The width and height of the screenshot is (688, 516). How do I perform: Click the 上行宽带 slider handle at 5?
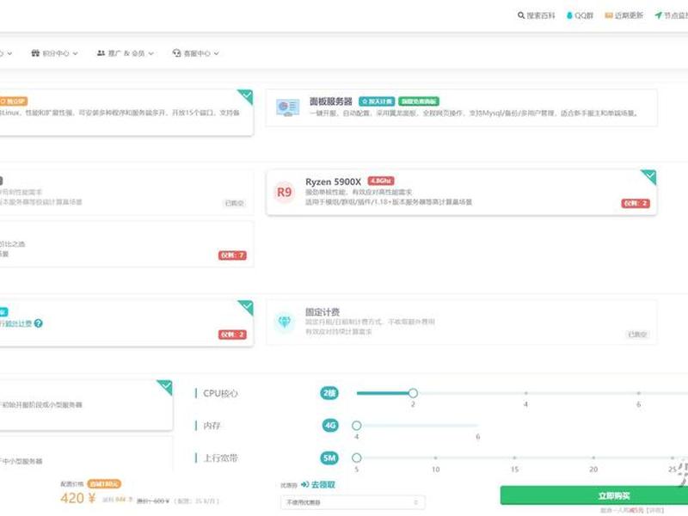[357, 458]
